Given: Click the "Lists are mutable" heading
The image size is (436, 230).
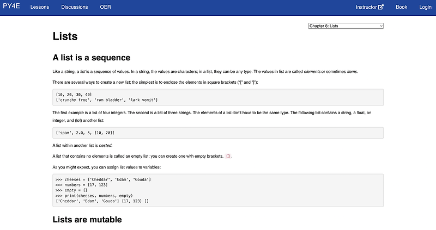Looking at the screenshot, I should click(87, 220).
